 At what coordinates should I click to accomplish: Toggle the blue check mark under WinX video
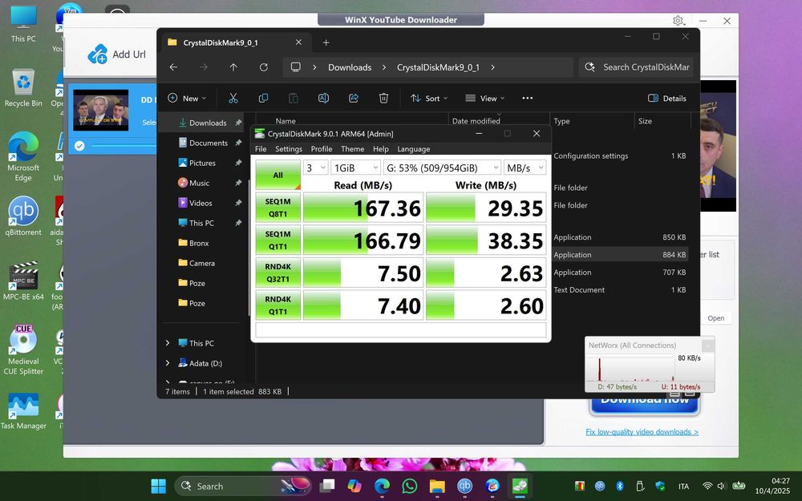[79, 146]
